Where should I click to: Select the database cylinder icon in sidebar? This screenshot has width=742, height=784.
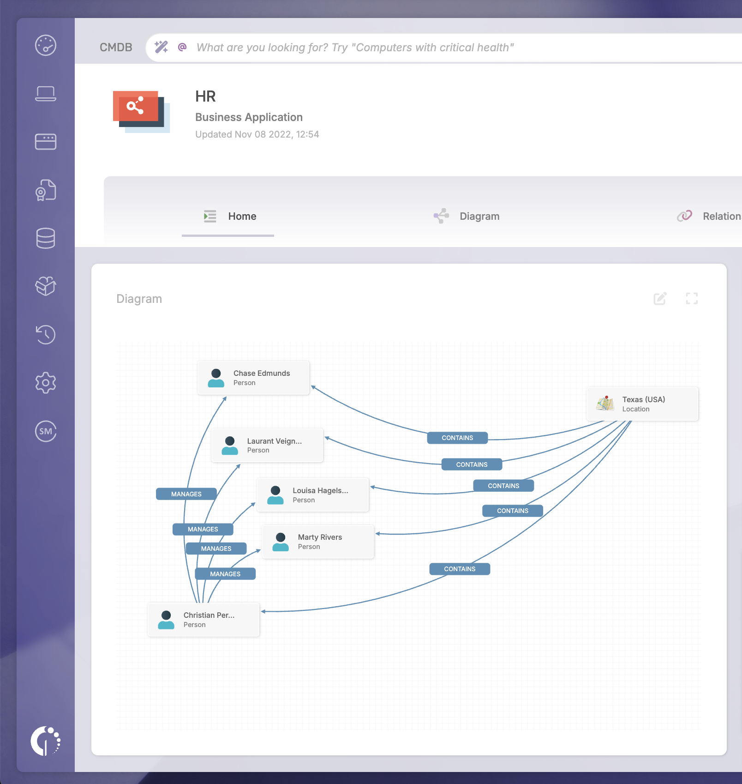(x=46, y=238)
